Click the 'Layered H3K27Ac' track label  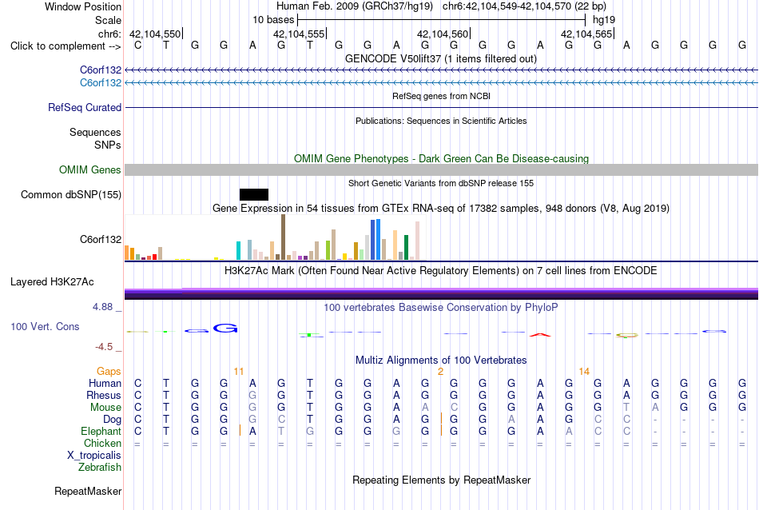pyautogui.click(x=52, y=282)
